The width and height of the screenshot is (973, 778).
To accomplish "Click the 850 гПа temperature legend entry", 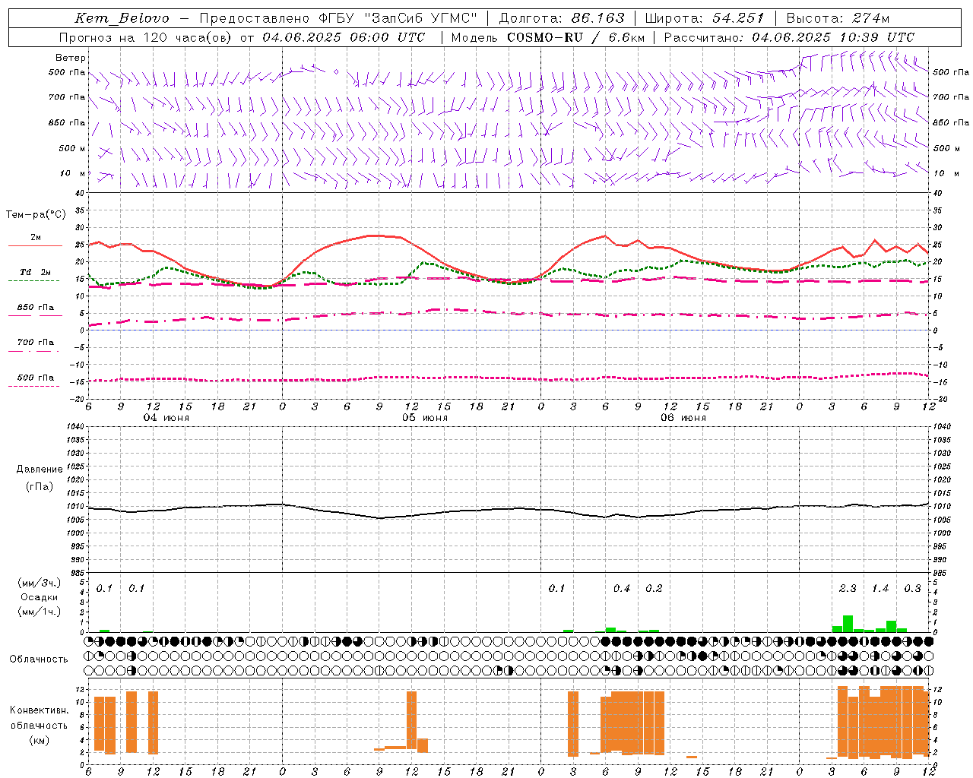I will (36, 308).
